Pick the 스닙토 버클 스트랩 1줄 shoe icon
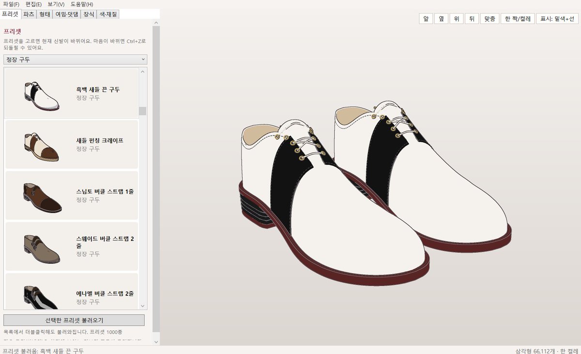 tap(41, 196)
